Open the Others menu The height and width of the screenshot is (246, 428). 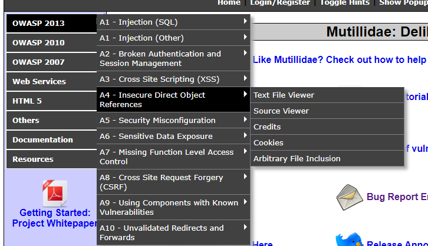tap(52, 121)
